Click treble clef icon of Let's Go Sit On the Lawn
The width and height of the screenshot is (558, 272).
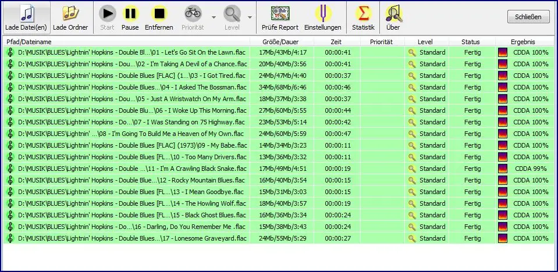tap(10, 53)
